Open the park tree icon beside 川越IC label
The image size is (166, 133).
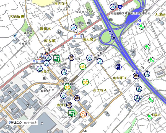pyautogui.click(x=142, y=27)
